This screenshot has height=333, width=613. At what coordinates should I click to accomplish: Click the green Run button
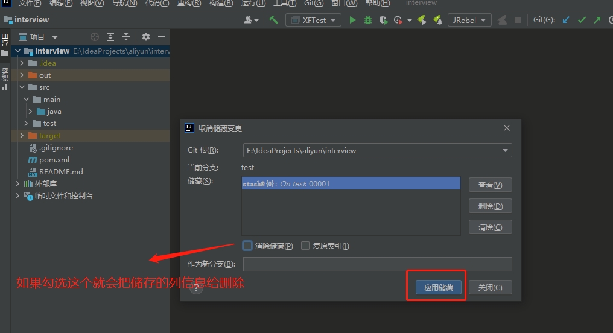click(352, 20)
